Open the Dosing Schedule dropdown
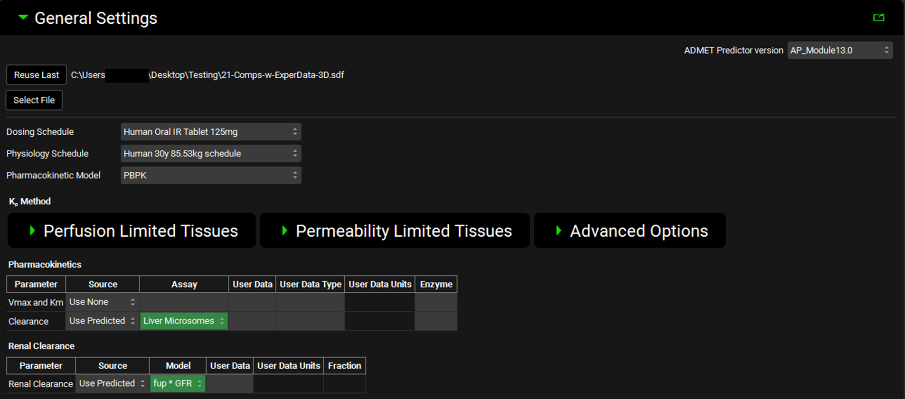Screen dimensions: 905x399 tap(211, 132)
